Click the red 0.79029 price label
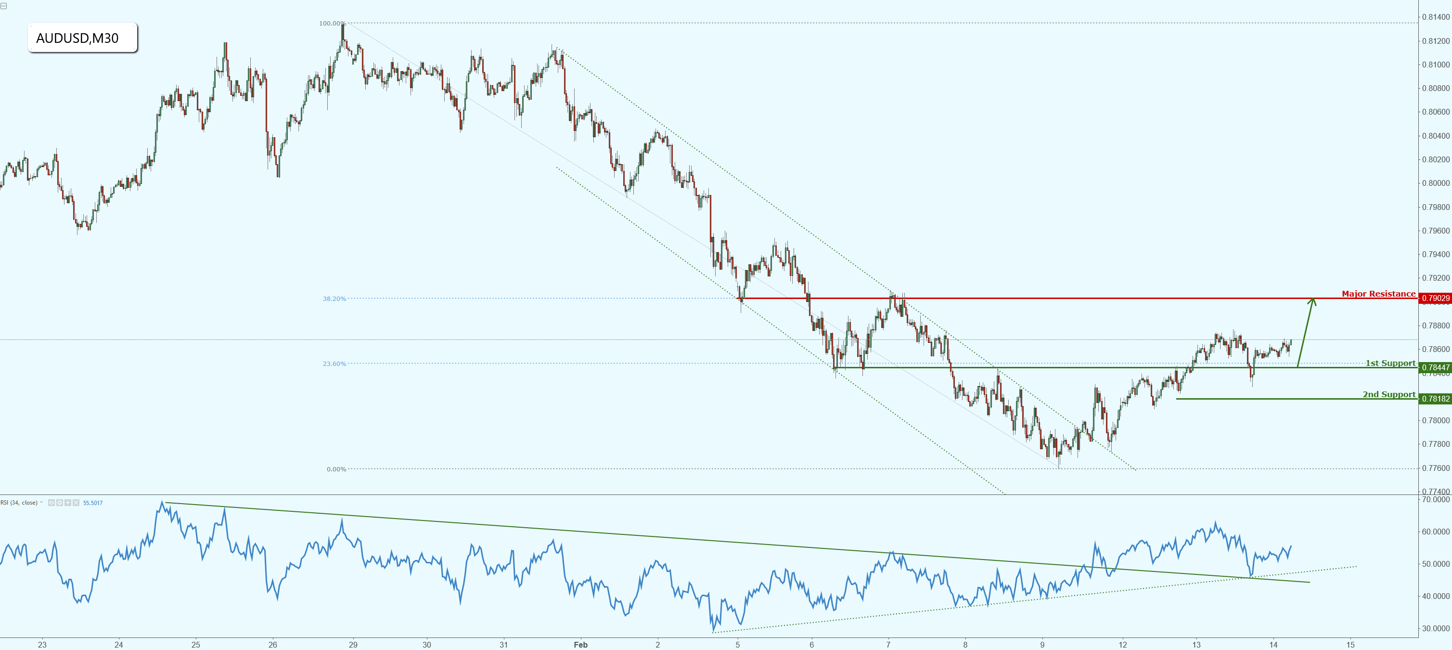This screenshot has height=650, width=1452. (x=1435, y=298)
